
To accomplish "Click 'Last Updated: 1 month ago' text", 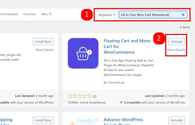I will coord(34,96).
